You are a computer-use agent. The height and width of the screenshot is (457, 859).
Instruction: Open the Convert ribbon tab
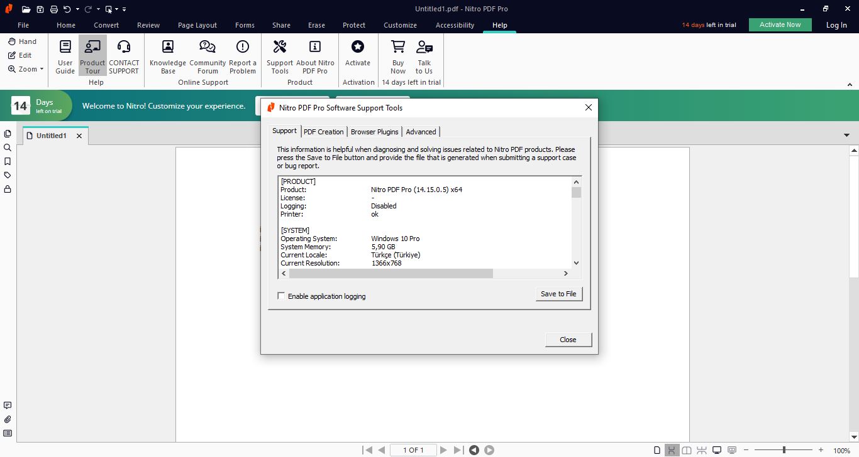click(106, 25)
